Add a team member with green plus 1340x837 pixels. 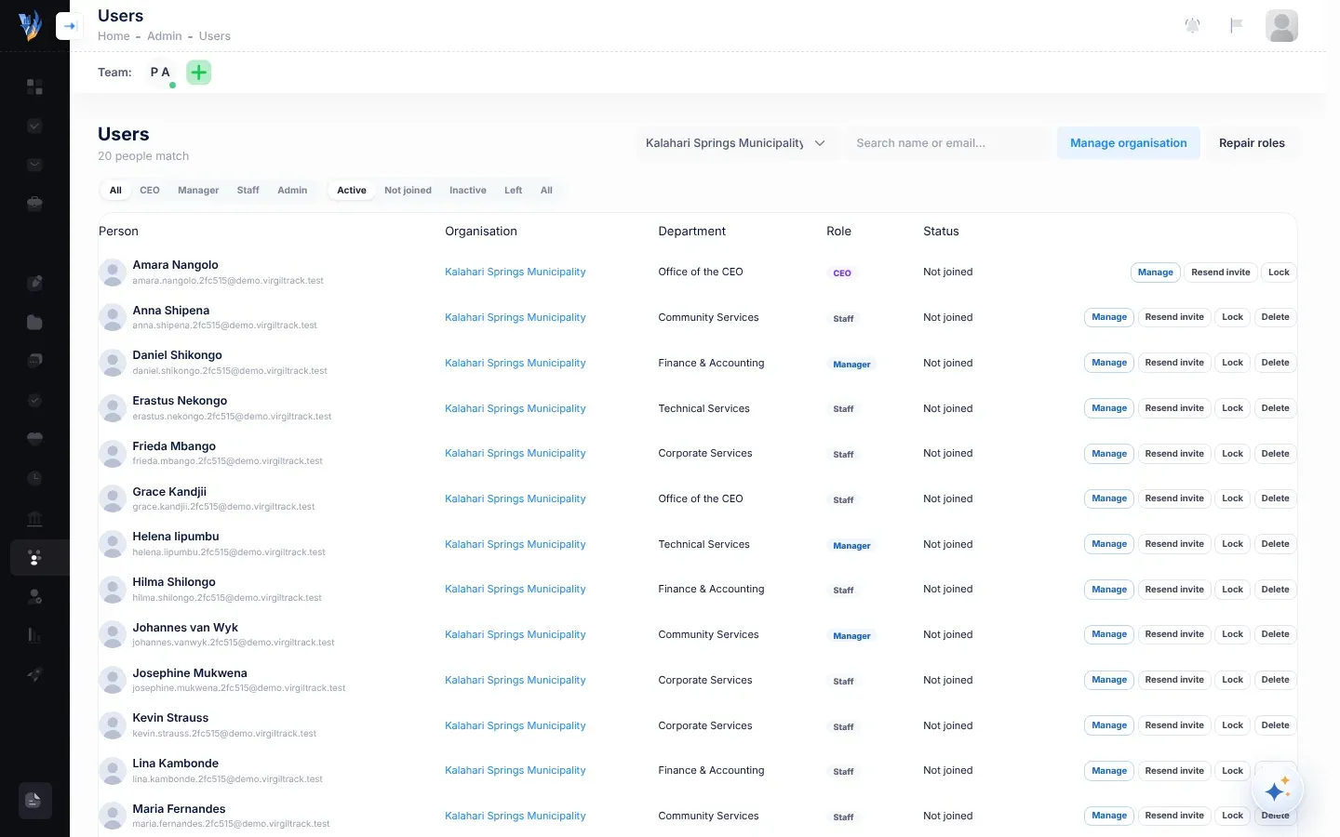coord(199,72)
